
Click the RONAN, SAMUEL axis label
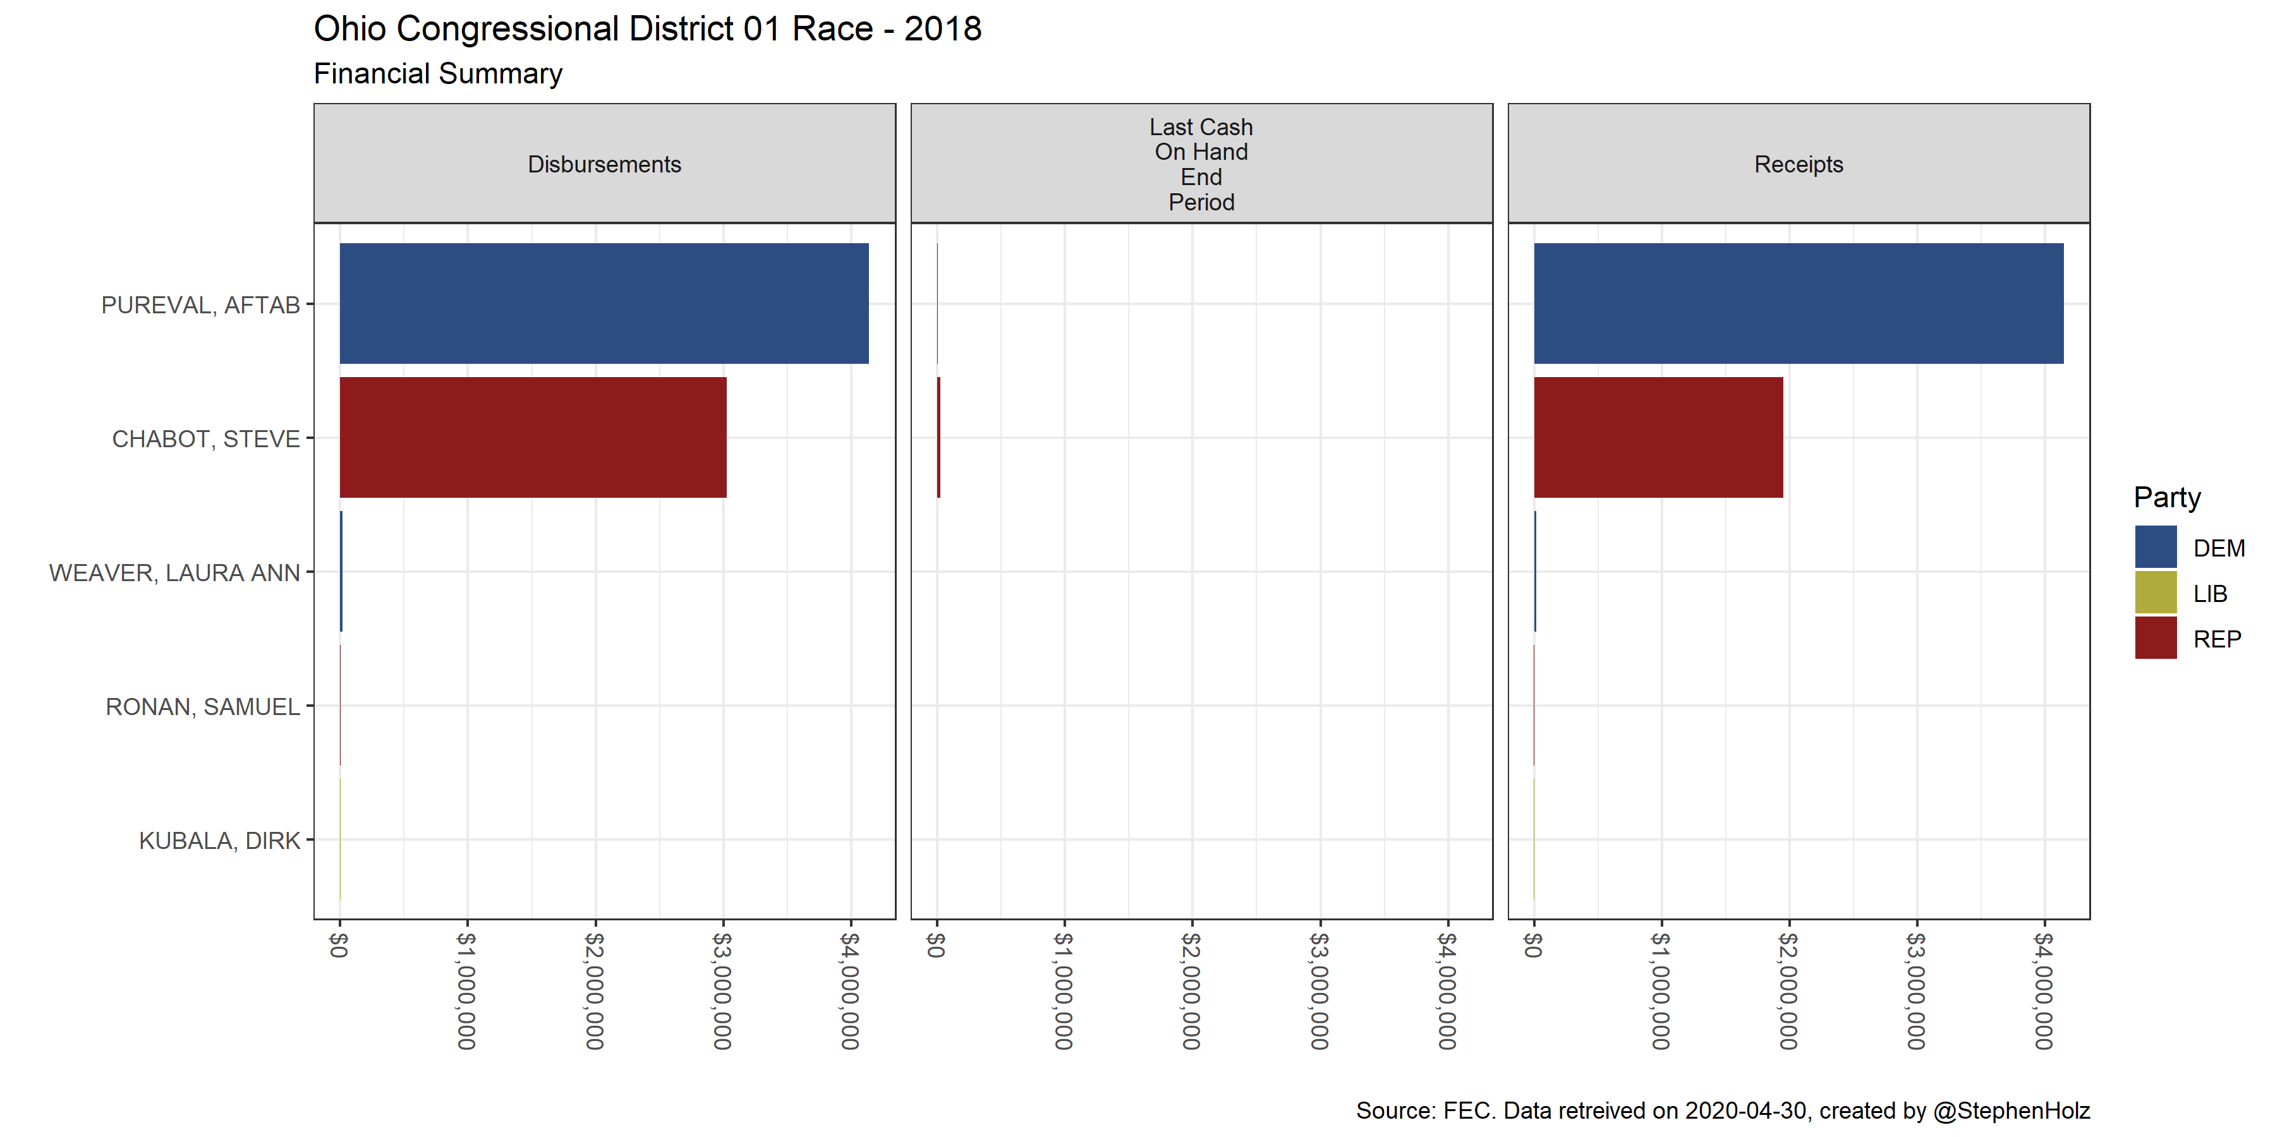pyautogui.click(x=203, y=707)
